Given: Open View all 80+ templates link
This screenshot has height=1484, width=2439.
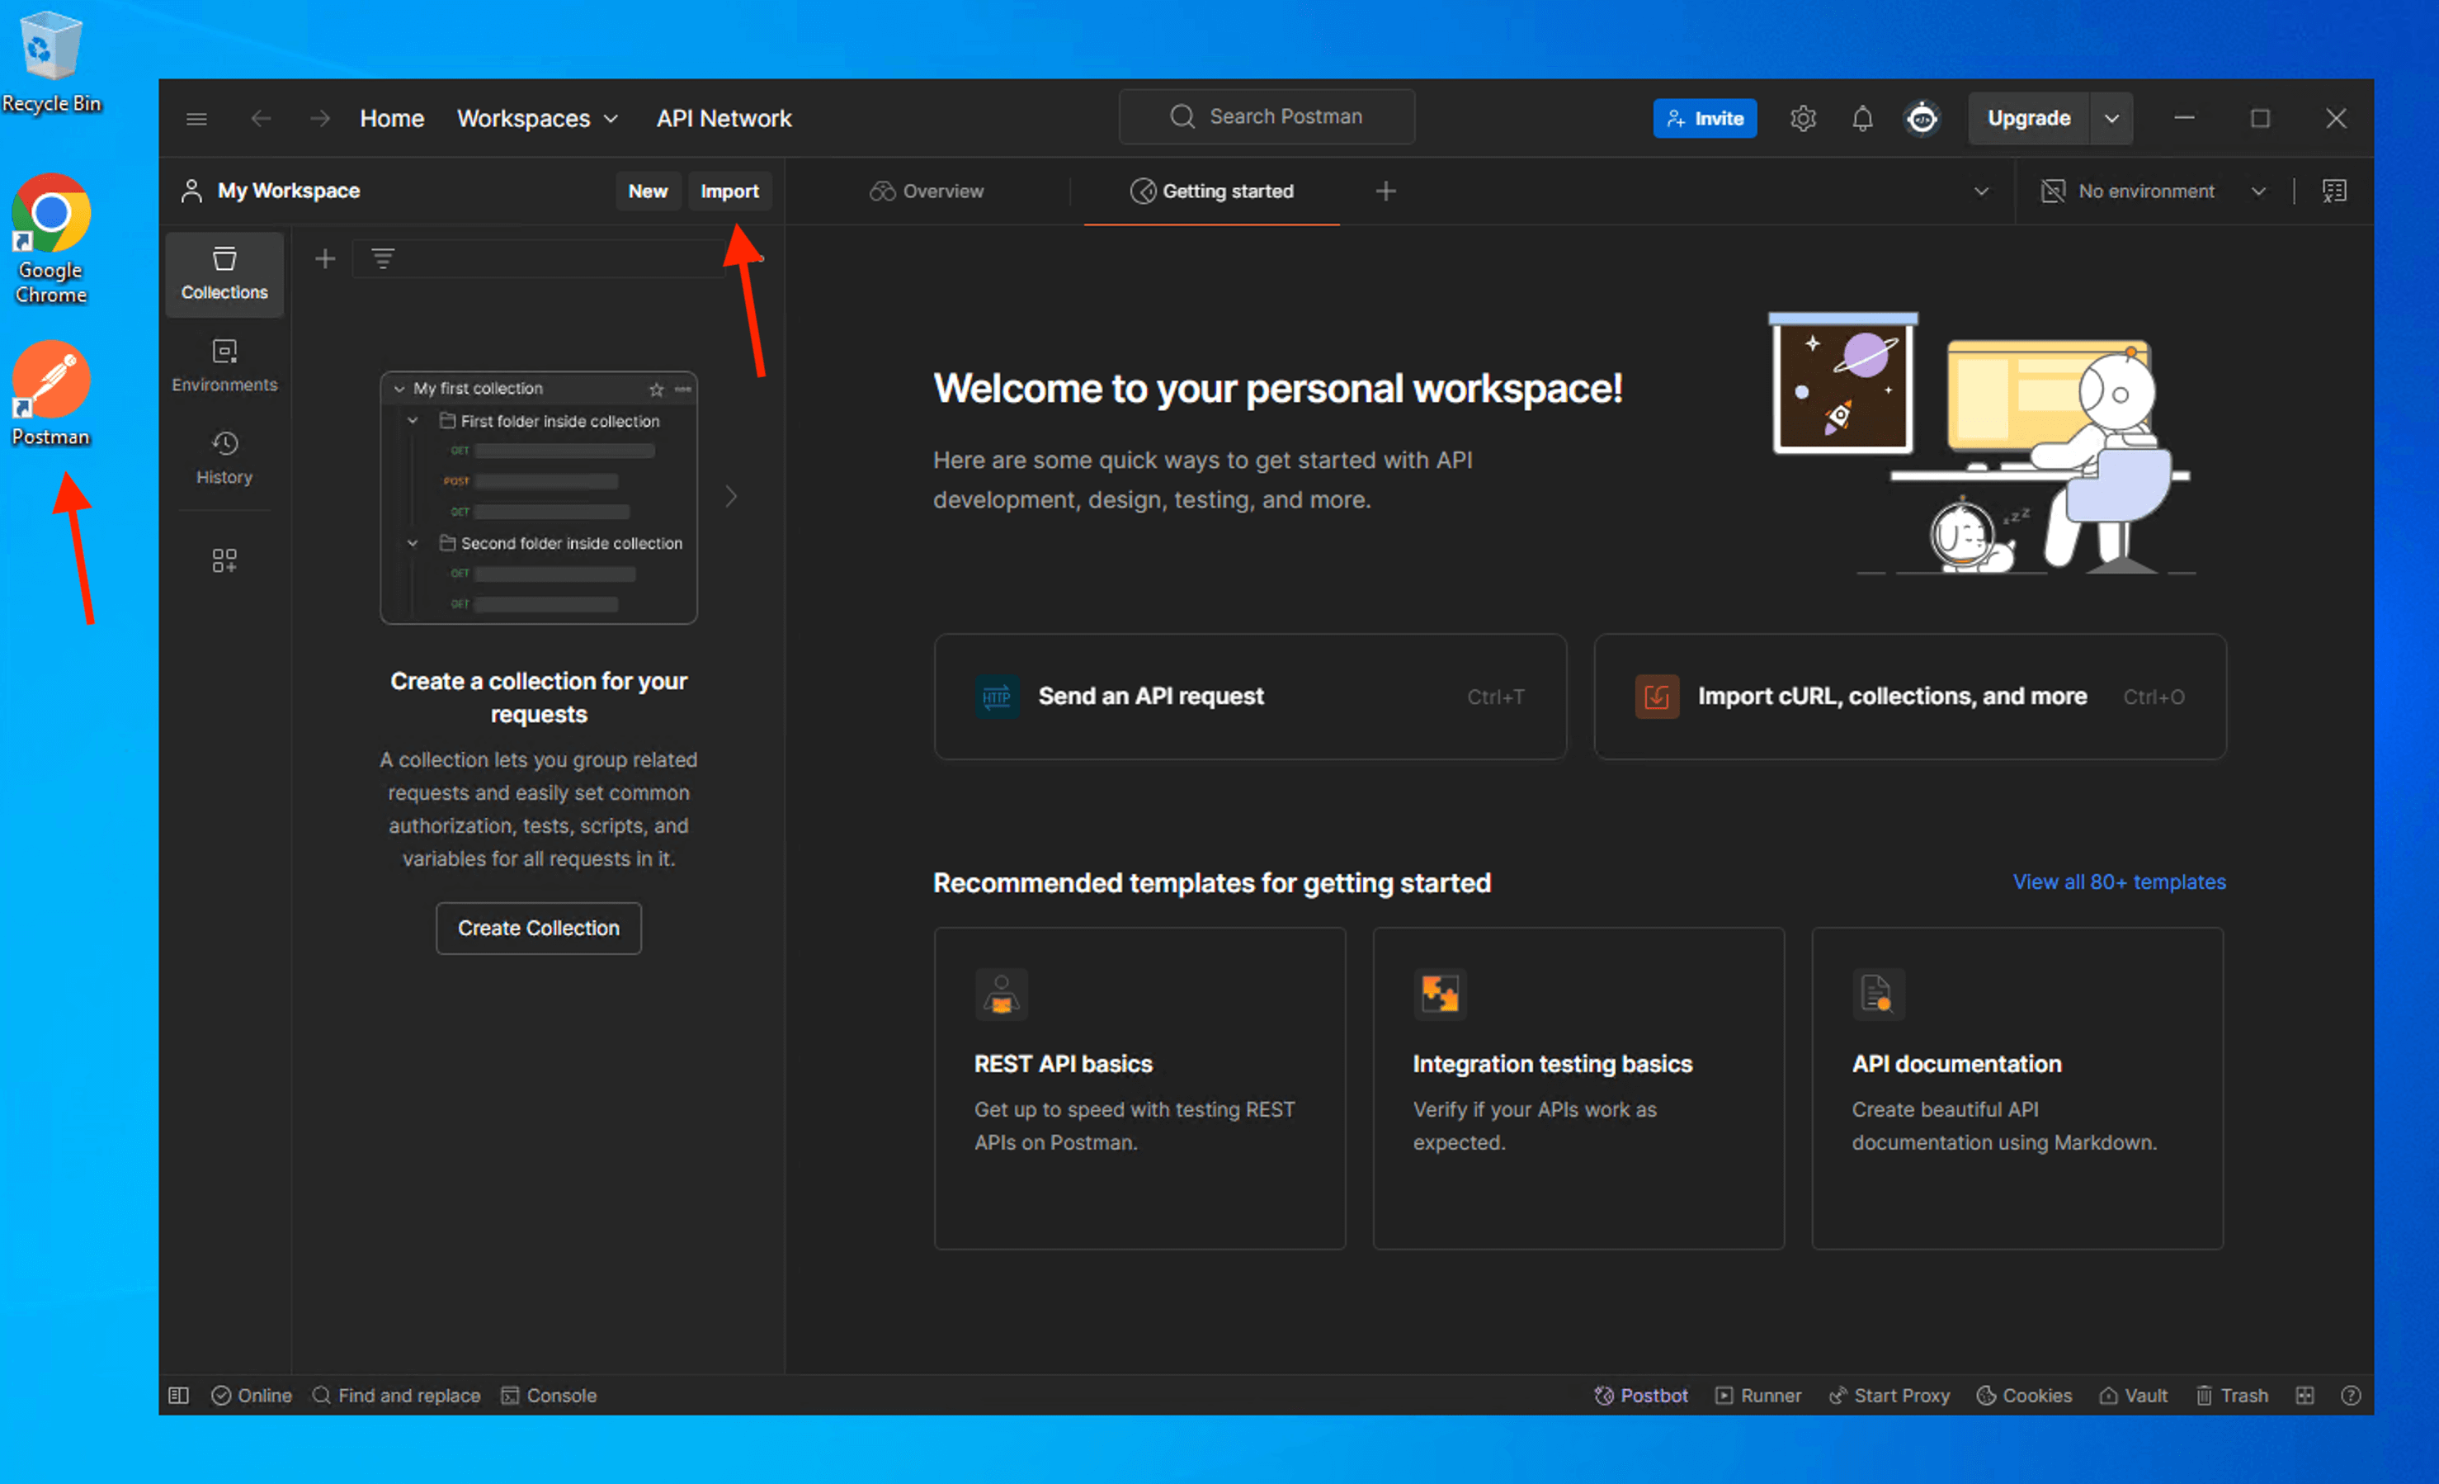Looking at the screenshot, I should pyautogui.click(x=2118, y=881).
